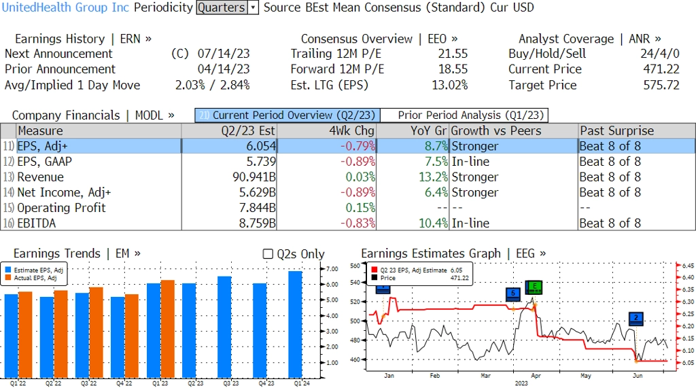696x390 pixels.
Task: Select the EPS, Adj+ row
Action: click(x=348, y=146)
